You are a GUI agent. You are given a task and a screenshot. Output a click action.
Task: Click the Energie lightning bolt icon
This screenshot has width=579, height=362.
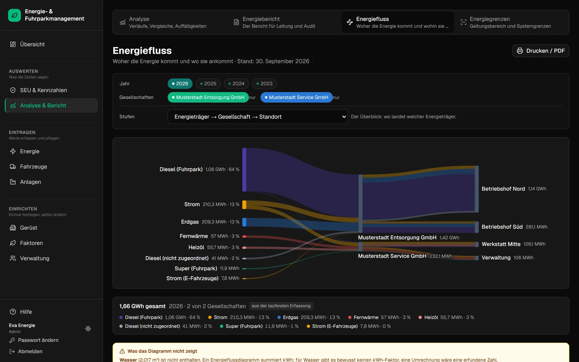pos(13,152)
